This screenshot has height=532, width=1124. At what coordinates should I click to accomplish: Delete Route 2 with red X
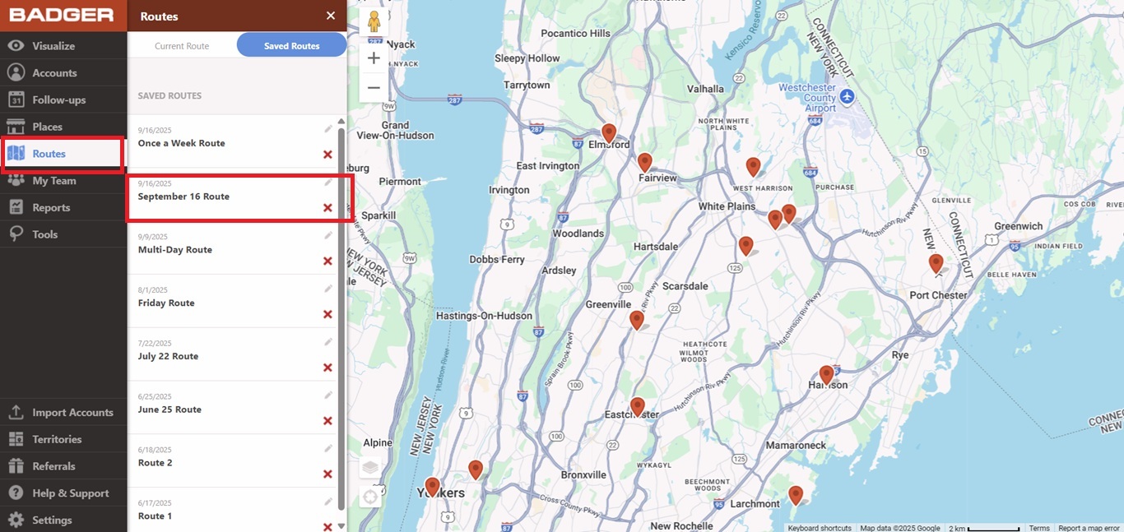pos(327,474)
